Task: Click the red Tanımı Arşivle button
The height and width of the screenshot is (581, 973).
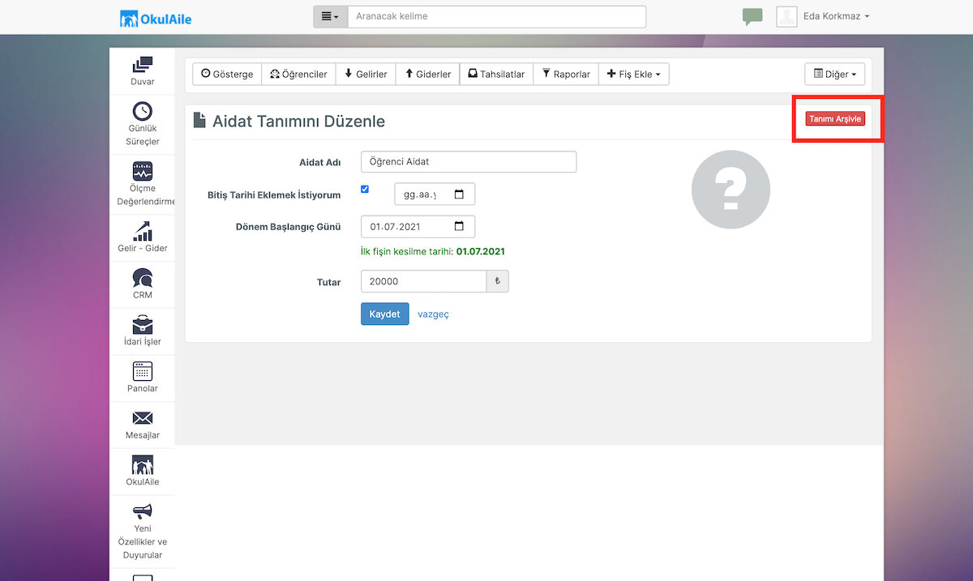Action: tap(836, 119)
